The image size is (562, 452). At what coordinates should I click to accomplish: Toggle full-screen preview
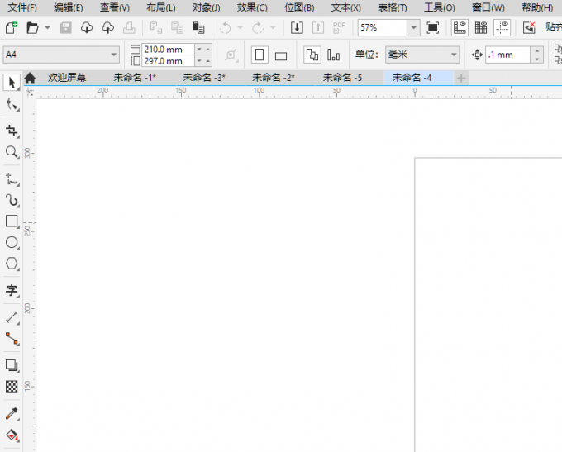coord(433,27)
